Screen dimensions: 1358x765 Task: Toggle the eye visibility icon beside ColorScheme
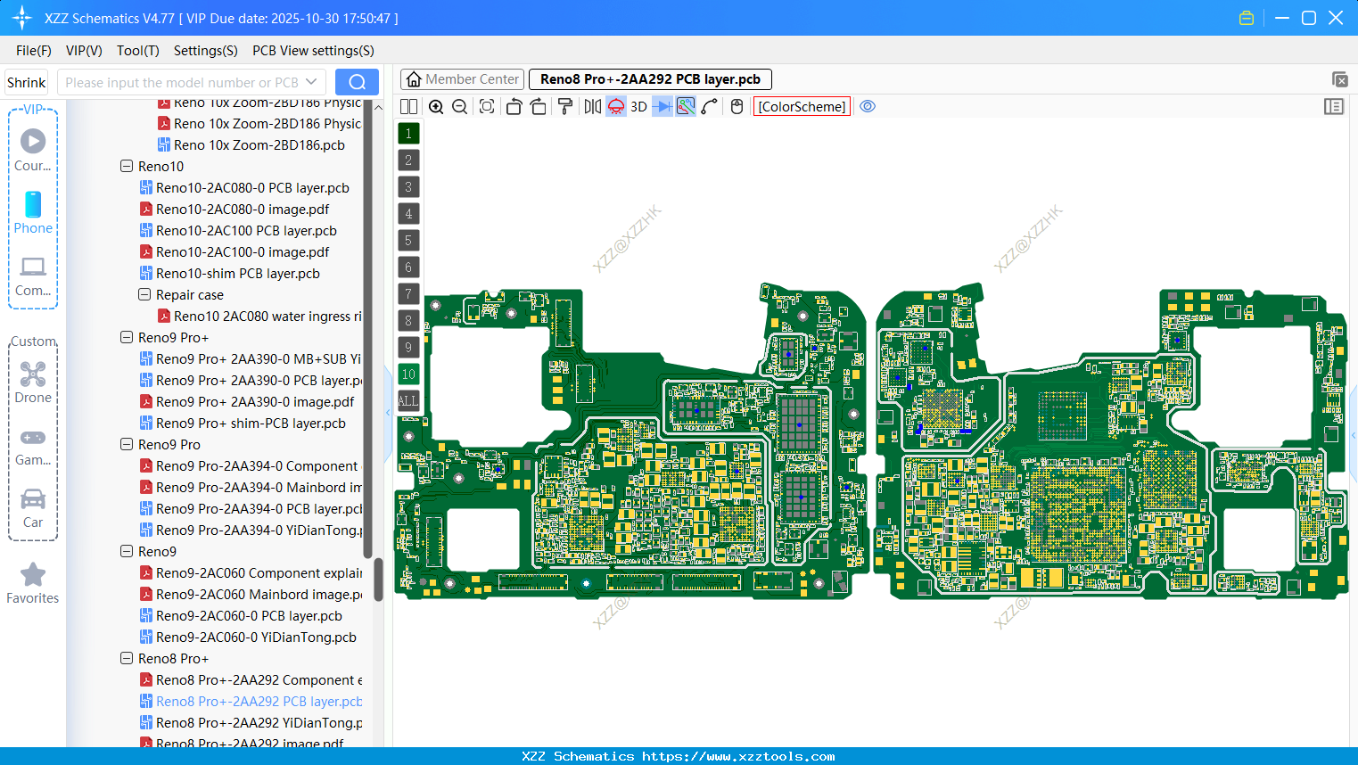click(868, 105)
